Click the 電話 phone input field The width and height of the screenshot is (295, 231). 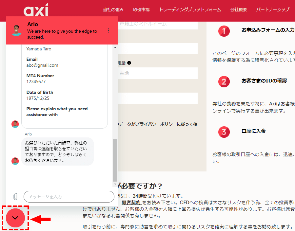tap(158, 73)
